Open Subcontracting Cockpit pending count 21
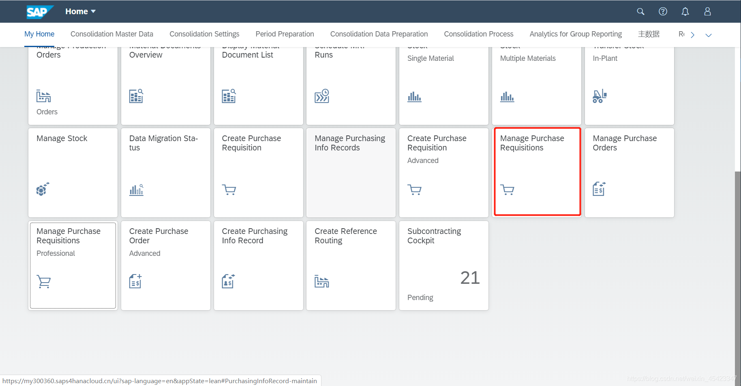 pos(470,278)
